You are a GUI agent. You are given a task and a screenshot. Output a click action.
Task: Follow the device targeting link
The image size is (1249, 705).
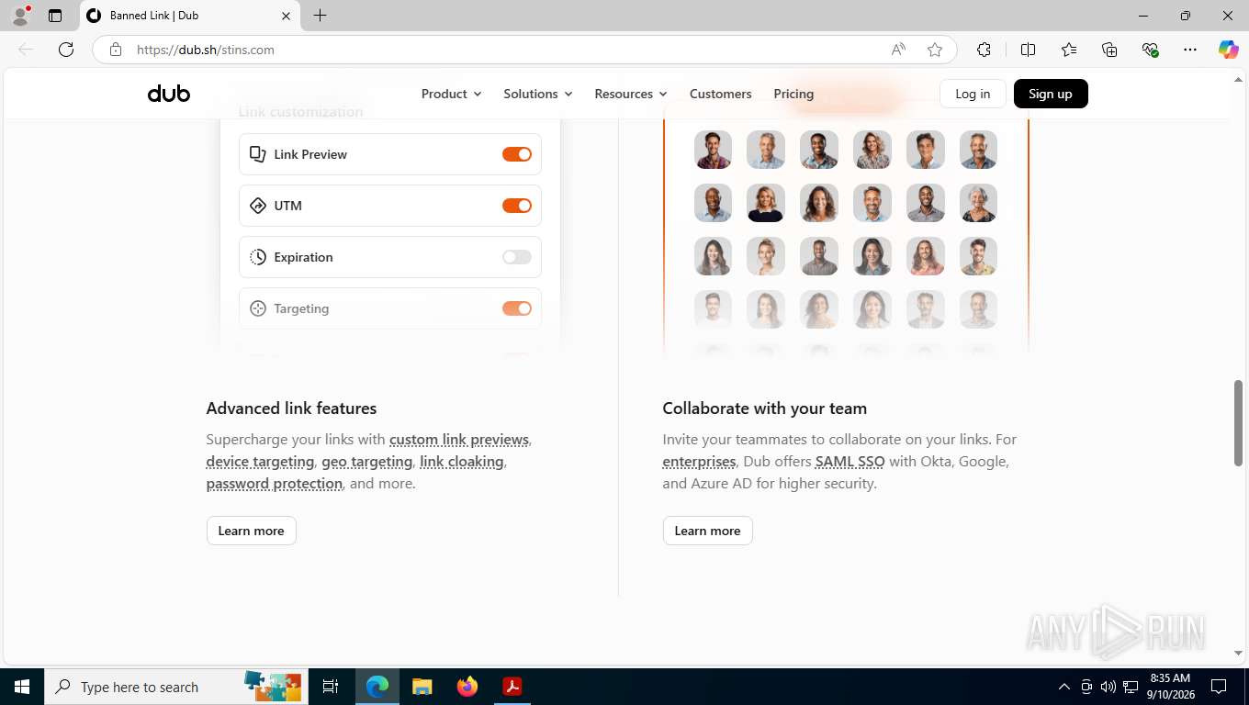pyautogui.click(x=260, y=461)
